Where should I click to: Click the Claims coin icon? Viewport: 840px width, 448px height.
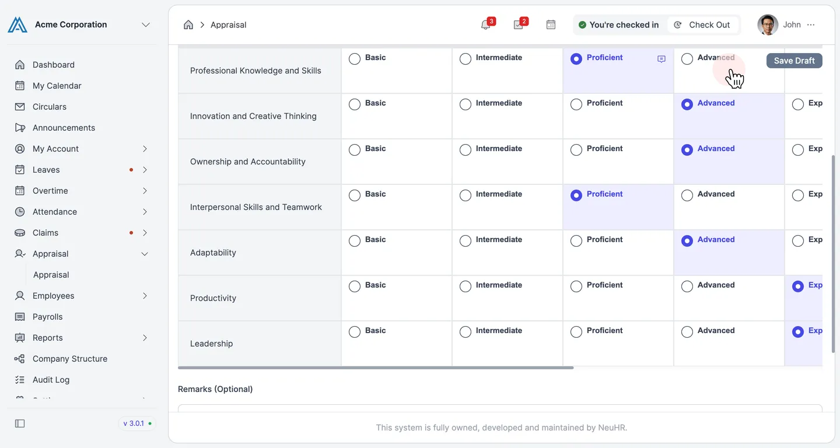pyautogui.click(x=20, y=233)
